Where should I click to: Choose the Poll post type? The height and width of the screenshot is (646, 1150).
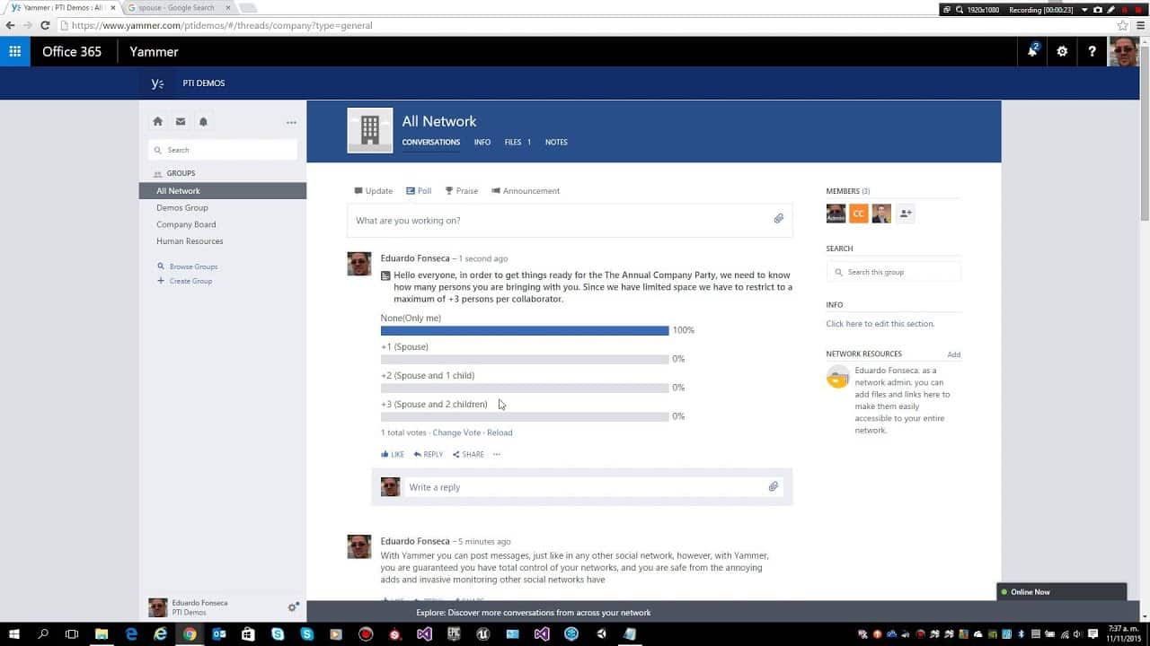coord(419,191)
